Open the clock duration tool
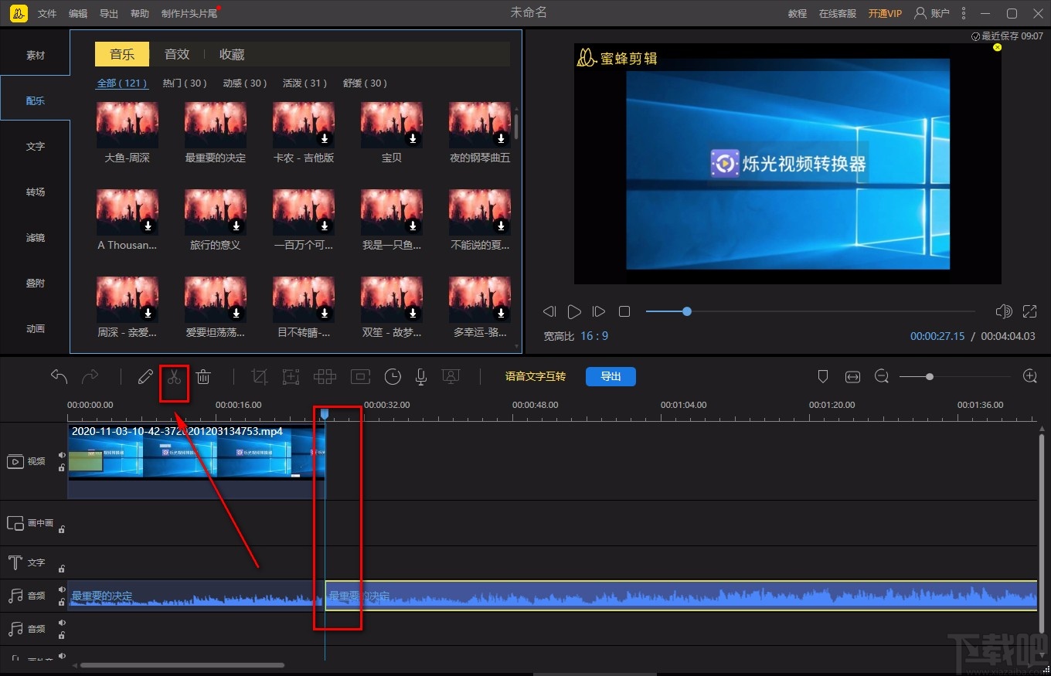Viewport: 1051px width, 676px height. point(393,377)
